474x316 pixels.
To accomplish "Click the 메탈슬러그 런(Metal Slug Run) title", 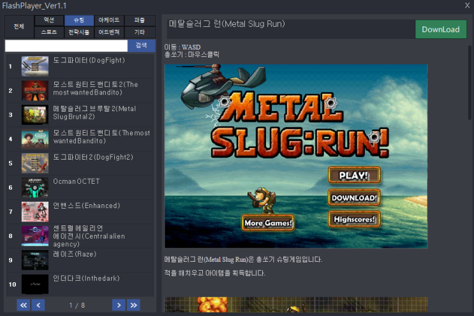I will (226, 24).
